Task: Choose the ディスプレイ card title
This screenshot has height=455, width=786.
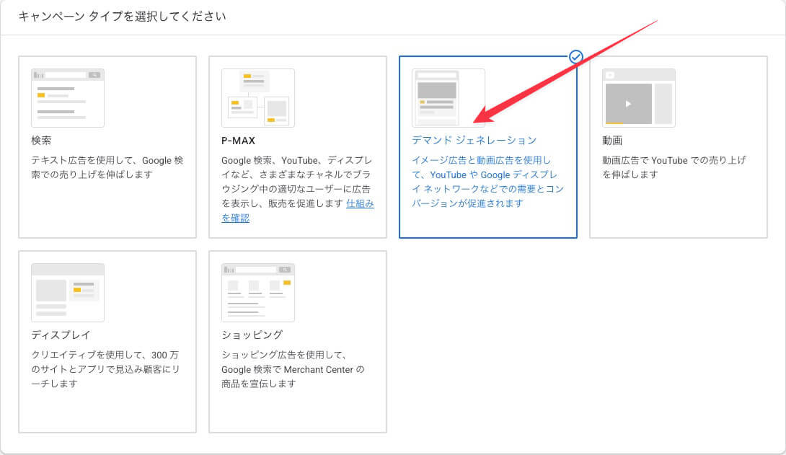Action: (61, 335)
